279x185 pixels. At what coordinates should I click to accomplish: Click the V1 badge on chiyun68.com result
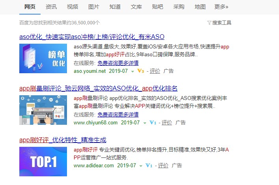pos(153,123)
